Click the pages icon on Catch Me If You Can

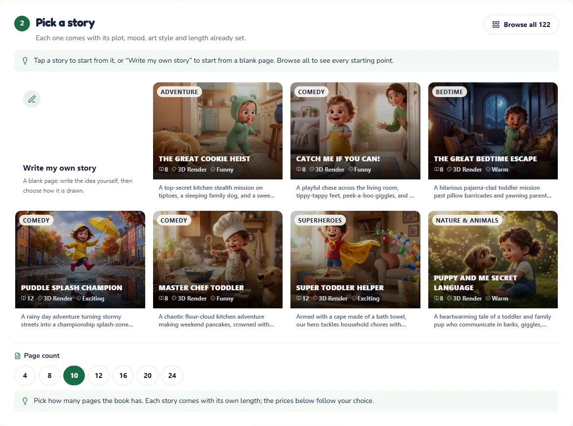coord(299,170)
